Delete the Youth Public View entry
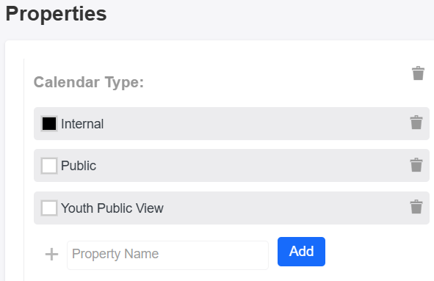The width and height of the screenshot is (434, 281). tap(416, 207)
